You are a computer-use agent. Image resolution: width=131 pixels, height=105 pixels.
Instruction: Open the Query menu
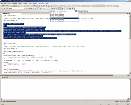coord(21,3)
